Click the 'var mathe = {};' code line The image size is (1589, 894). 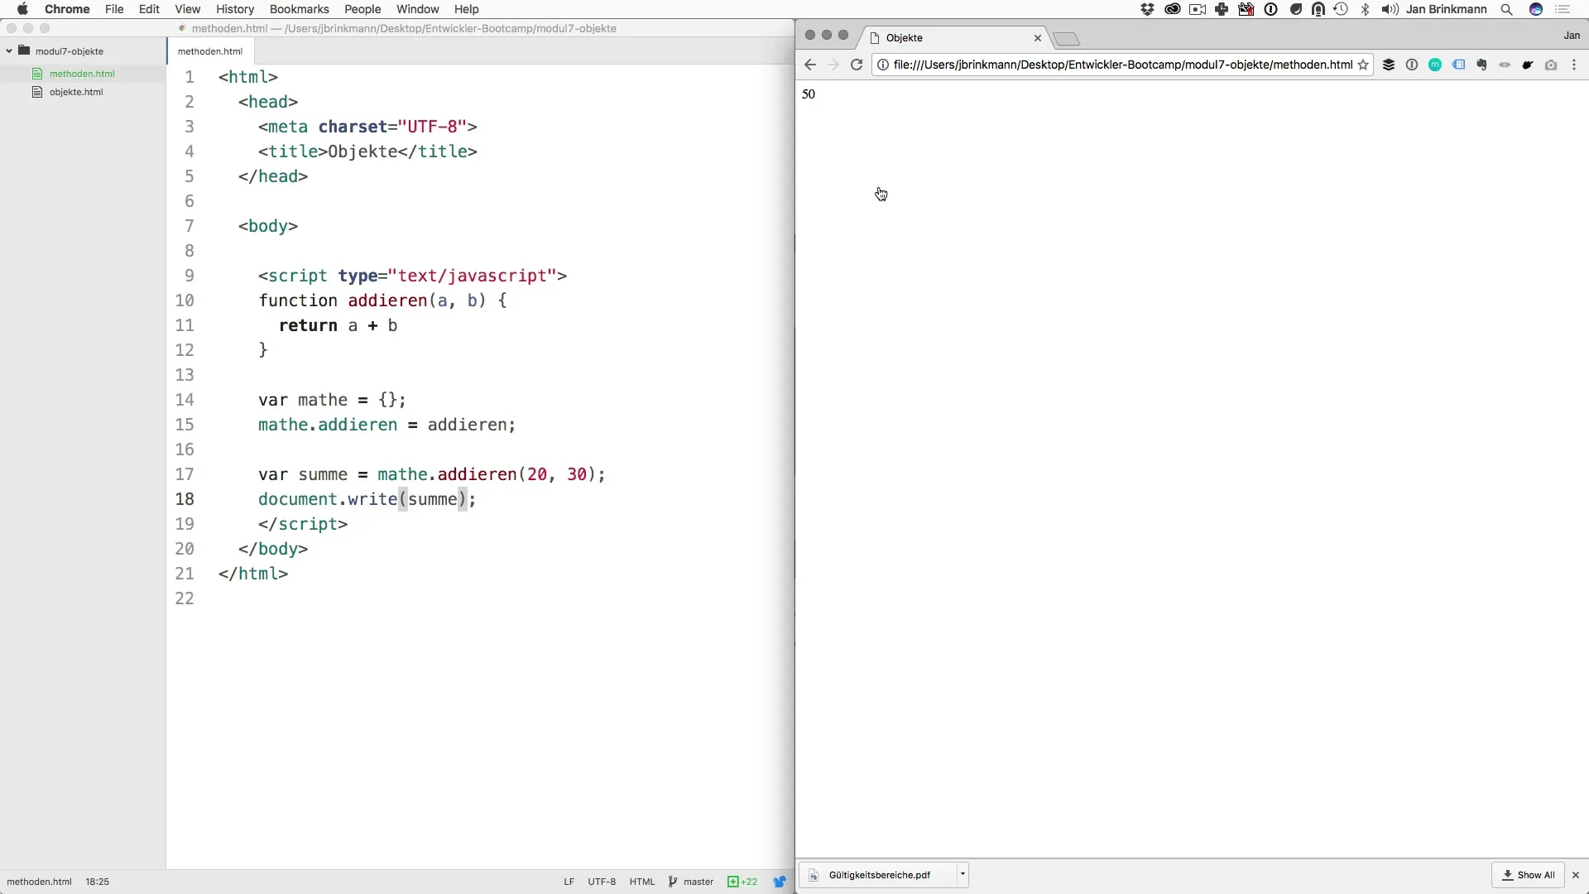pos(332,400)
